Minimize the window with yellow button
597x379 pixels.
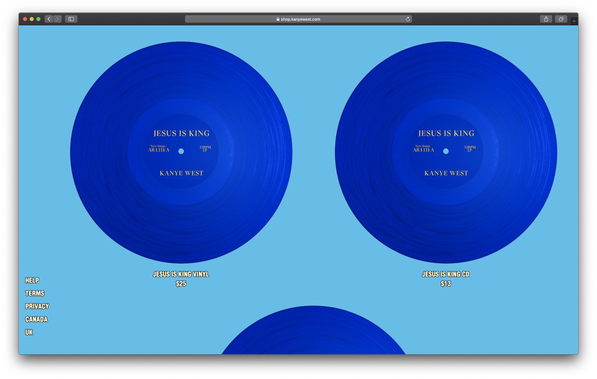tap(32, 19)
